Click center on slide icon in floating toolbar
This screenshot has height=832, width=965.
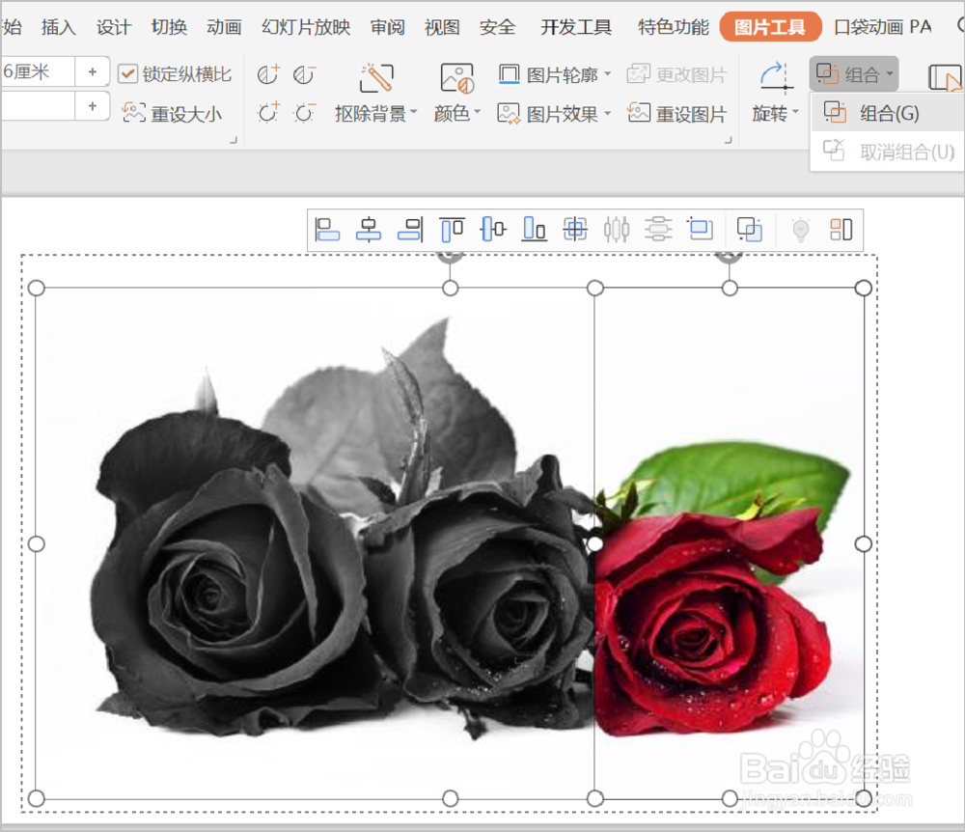click(x=575, y=230)
